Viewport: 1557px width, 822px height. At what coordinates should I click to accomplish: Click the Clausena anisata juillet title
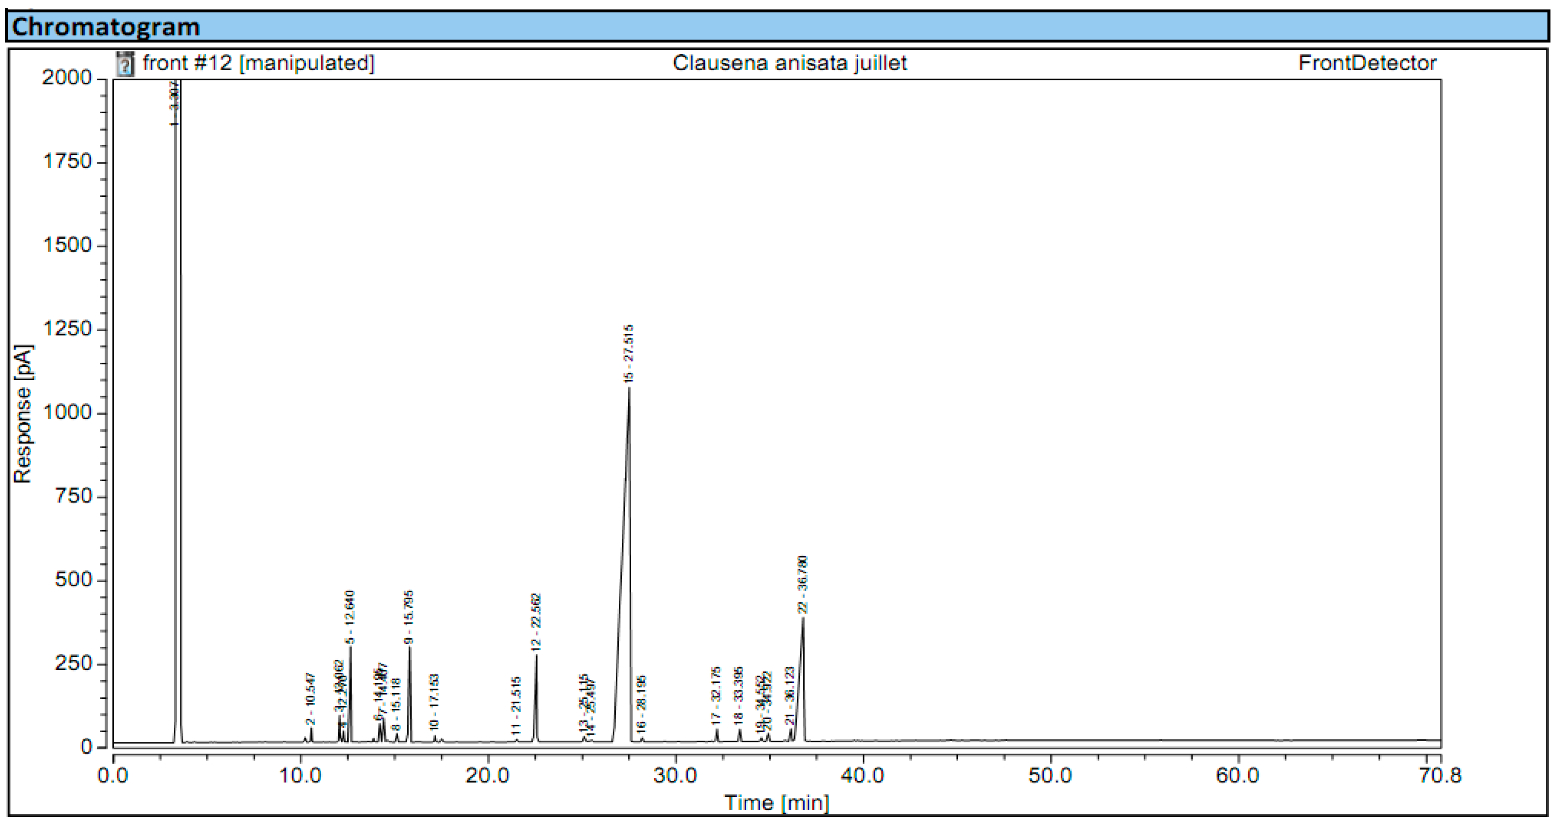click(790, 62)
